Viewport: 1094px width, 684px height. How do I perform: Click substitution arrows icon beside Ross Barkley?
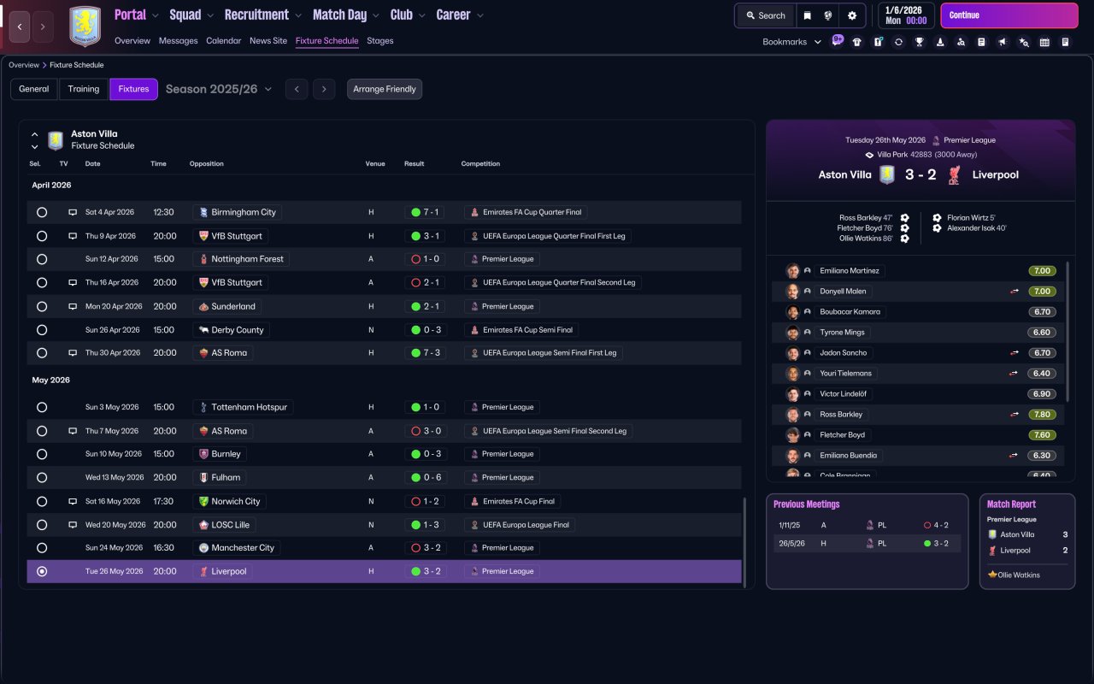[x=1015, y=415]
